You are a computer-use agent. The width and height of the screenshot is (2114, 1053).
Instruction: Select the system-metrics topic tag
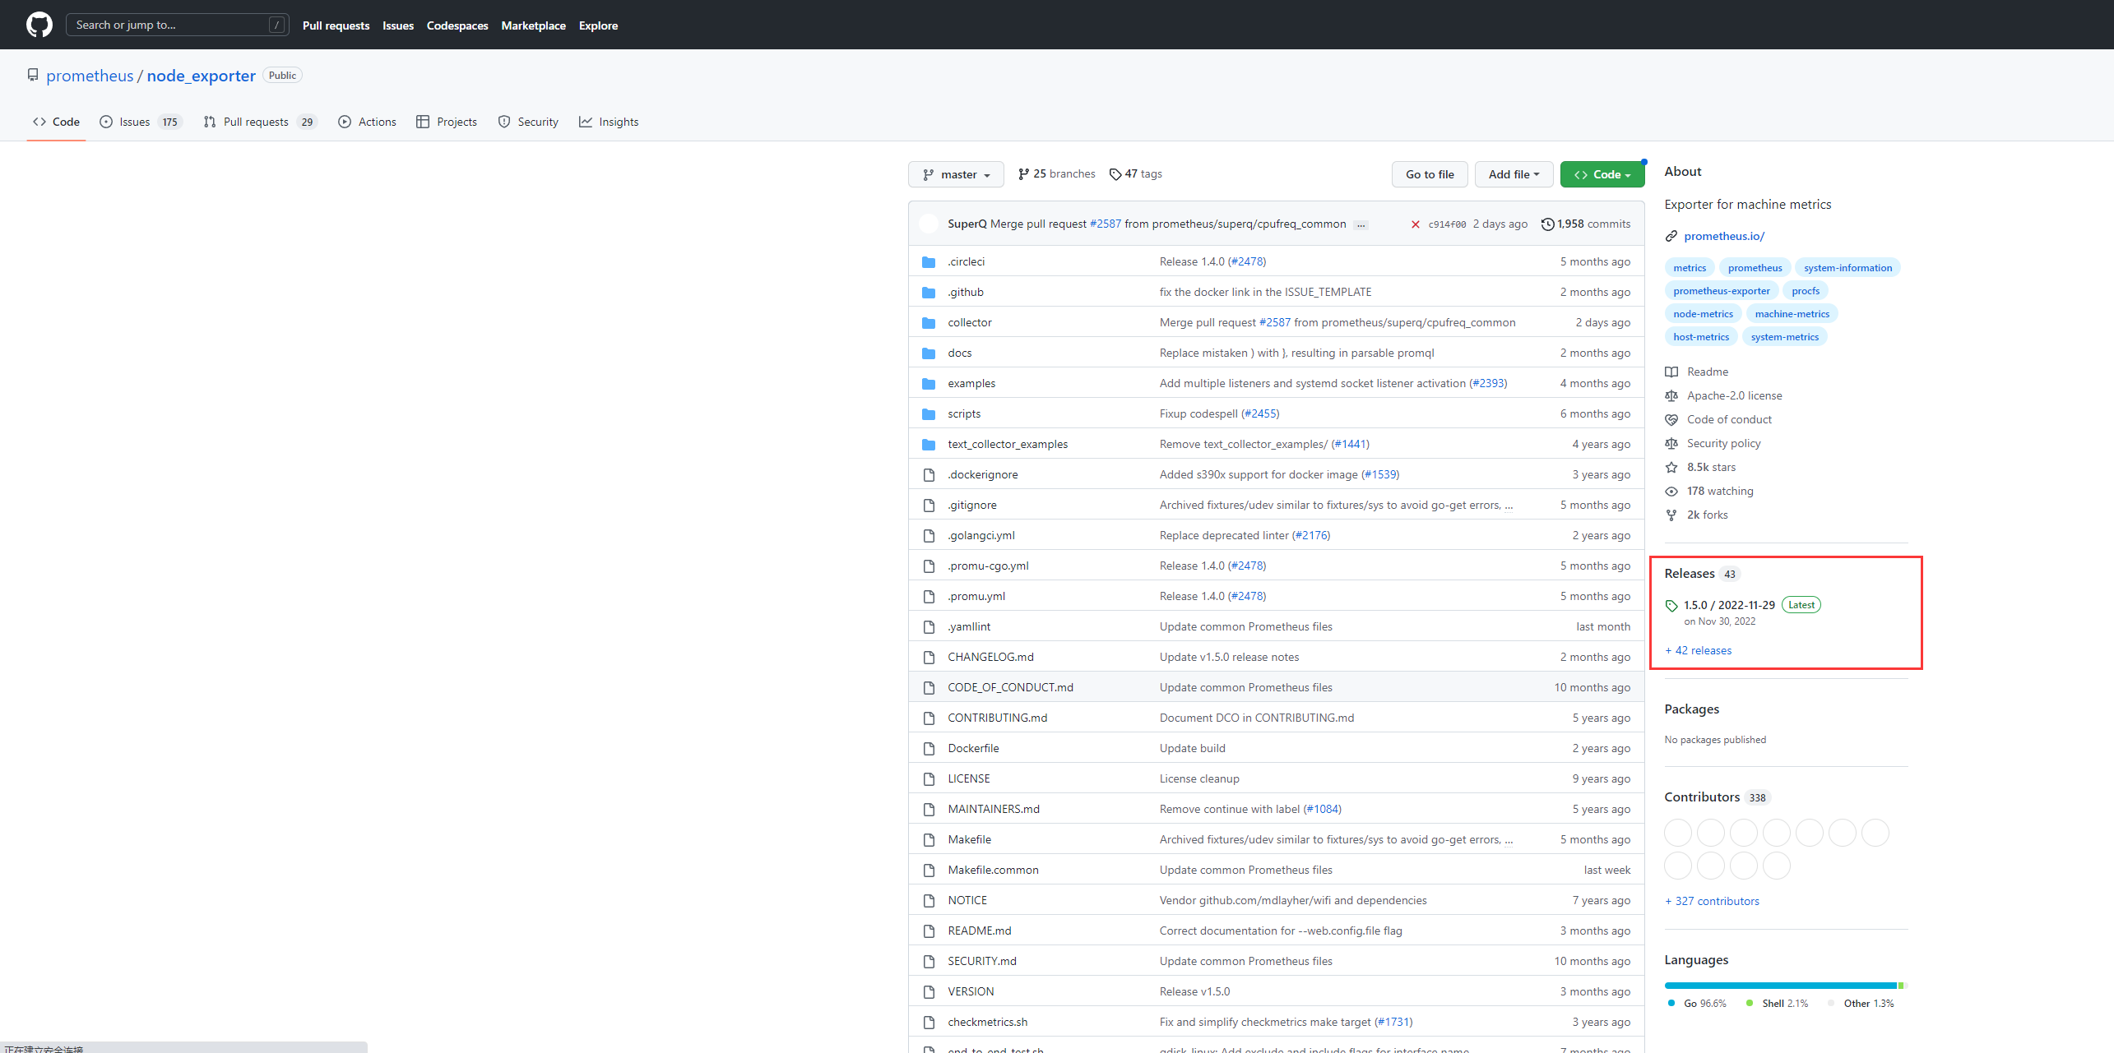coord(1784,337)
